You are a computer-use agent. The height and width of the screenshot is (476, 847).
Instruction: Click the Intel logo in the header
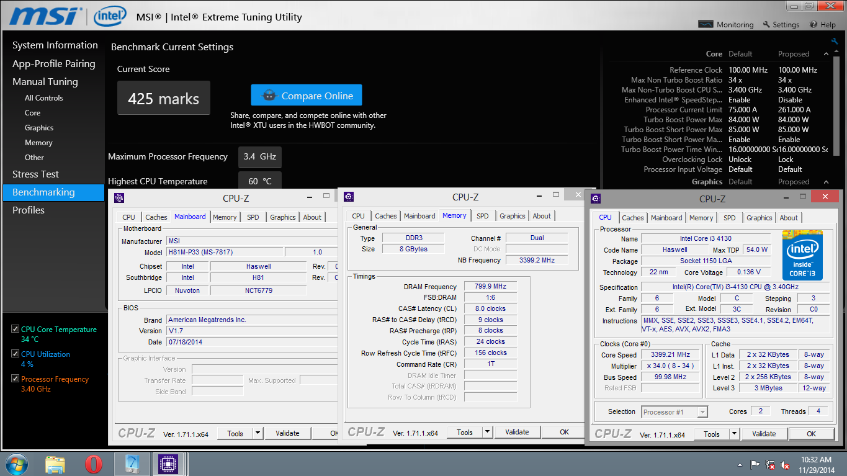[110, 16]
